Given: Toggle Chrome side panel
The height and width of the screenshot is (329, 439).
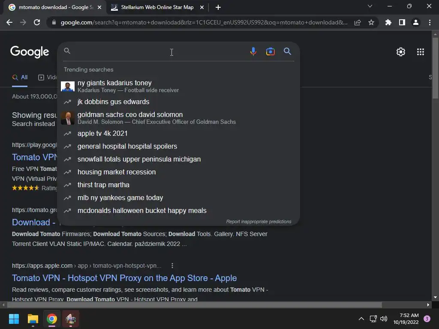Looking at the screenshot, I should [x=402, y=22].
